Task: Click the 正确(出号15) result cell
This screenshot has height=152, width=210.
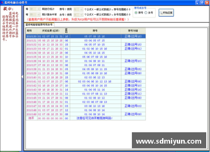Action: click(133, 45)
